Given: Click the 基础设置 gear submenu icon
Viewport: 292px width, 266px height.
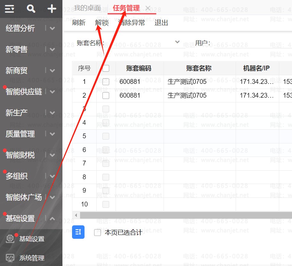Looking at the screenshot, I should tap(10, 239).
